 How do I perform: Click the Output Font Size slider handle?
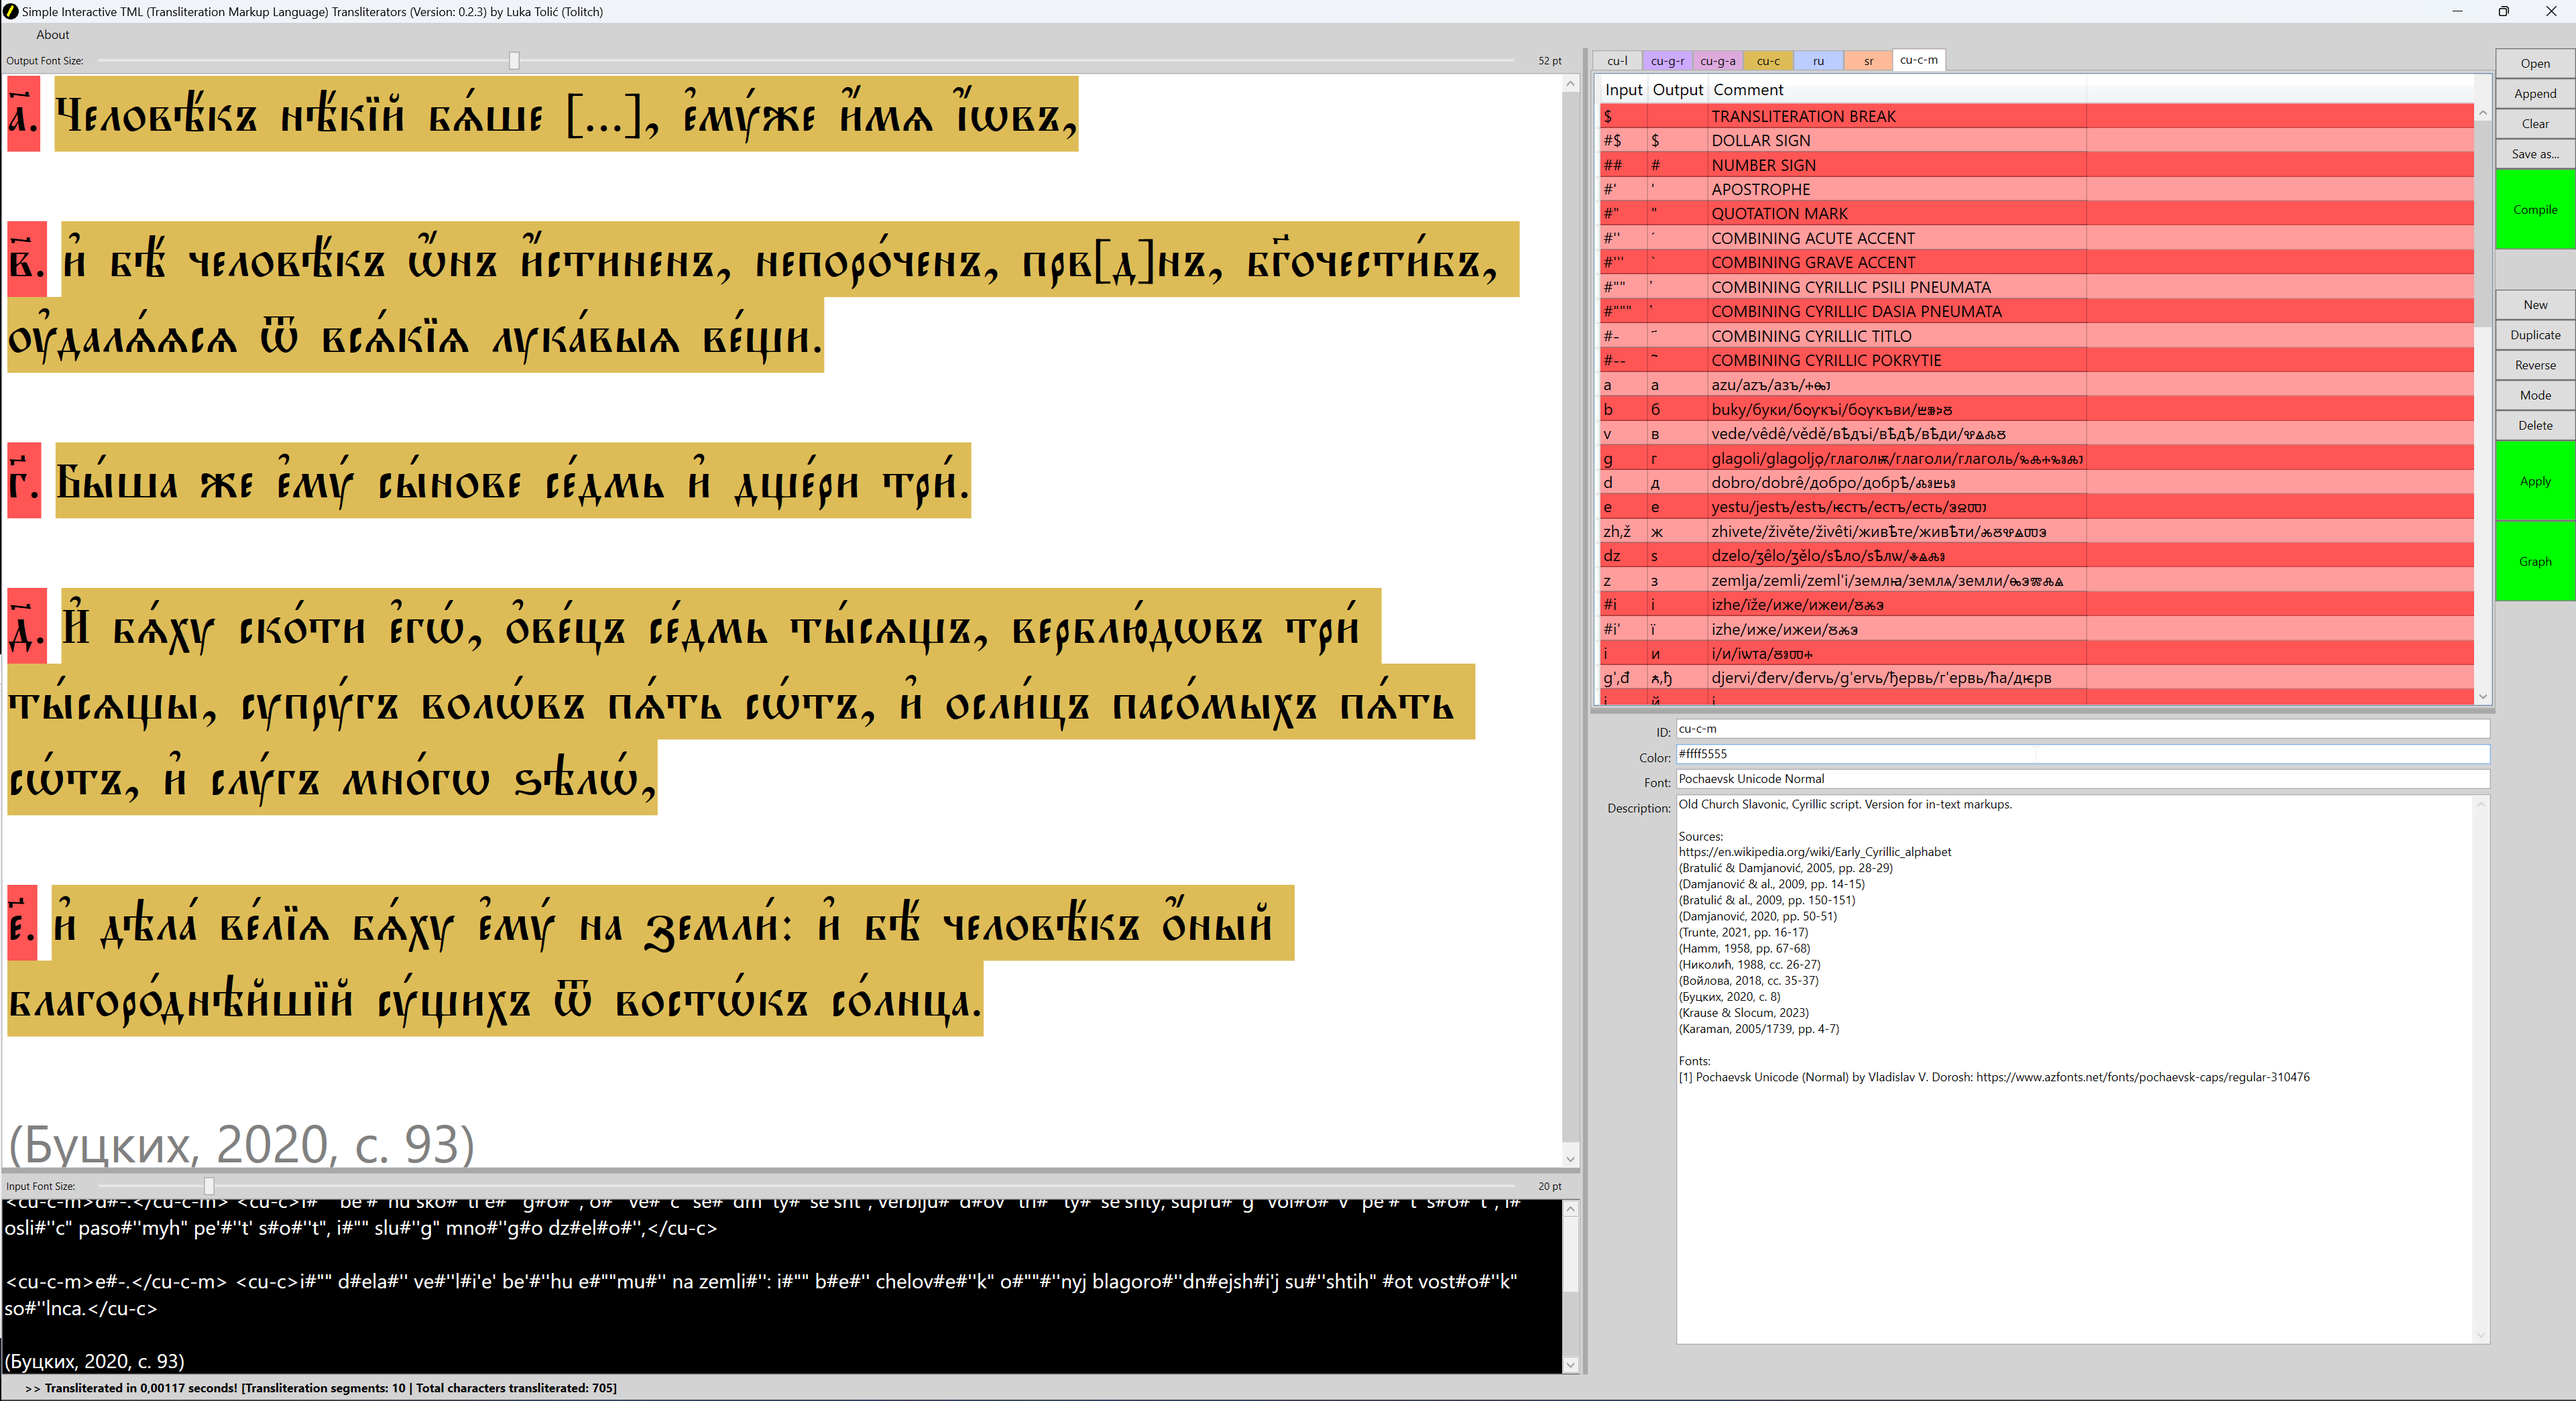(x=514, y=61)
